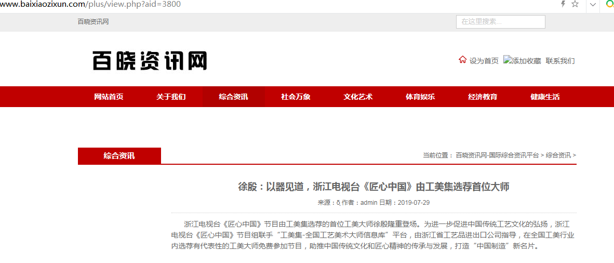Click the author text admin
The width and height of the screenshot is (614, 263).
(368, 203)
